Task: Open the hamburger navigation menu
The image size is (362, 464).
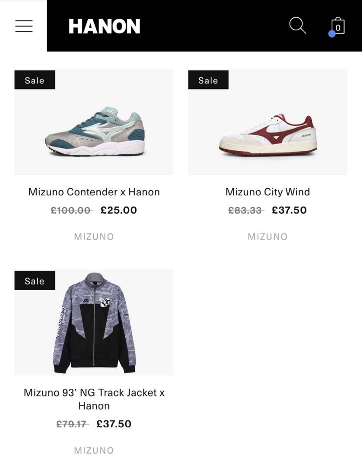Action: tap(24, 26)
